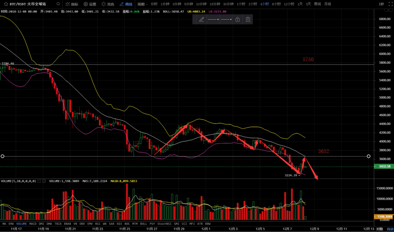Click the 自动 auto-scale button
Image resolution: width=394 pixels, height=232 pixels.
pos(390,229)
